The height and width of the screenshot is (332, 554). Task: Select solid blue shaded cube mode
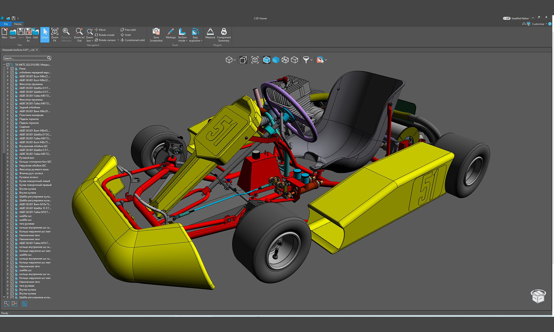pos(276,60)
